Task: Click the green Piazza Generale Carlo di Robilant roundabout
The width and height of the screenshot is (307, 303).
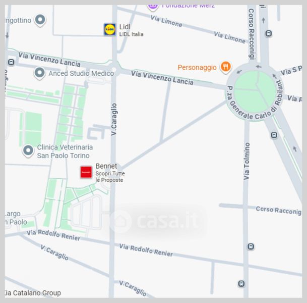Action: 255,92
